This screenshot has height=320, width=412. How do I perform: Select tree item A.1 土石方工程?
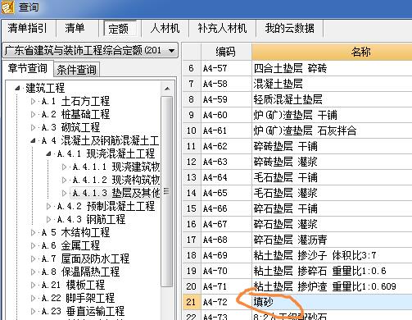point(75,102)
